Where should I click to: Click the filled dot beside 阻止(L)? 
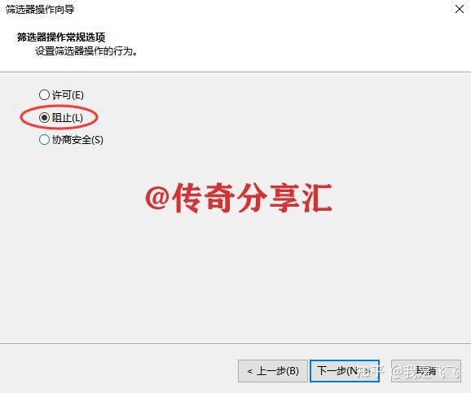click(x=44, y=117)
